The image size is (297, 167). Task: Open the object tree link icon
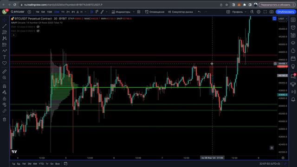coord(4,111)
